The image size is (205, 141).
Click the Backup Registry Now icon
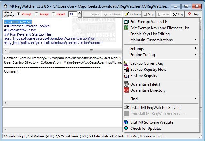point(126,69)
